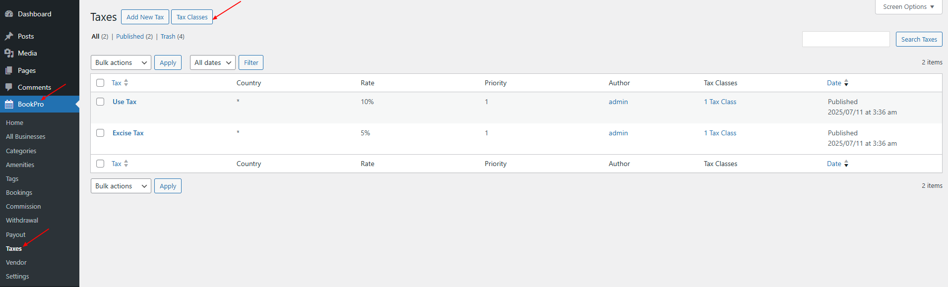Sort by Tax column arrows in header
Screen dimensions: 948x287
tap(126, 83)
